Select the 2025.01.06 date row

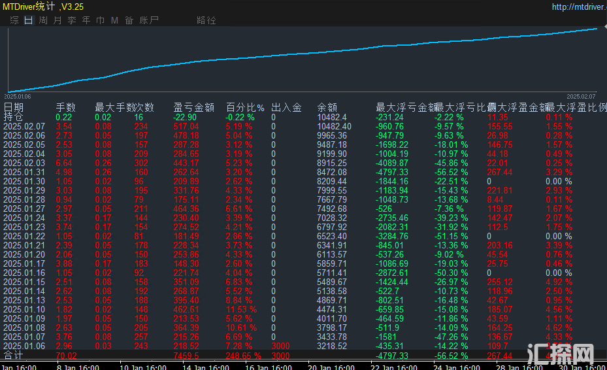coord(303,346)
